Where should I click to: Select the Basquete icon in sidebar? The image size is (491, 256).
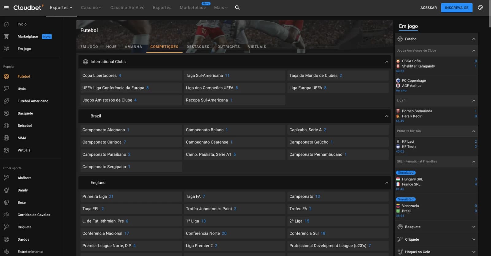(6, 113)
